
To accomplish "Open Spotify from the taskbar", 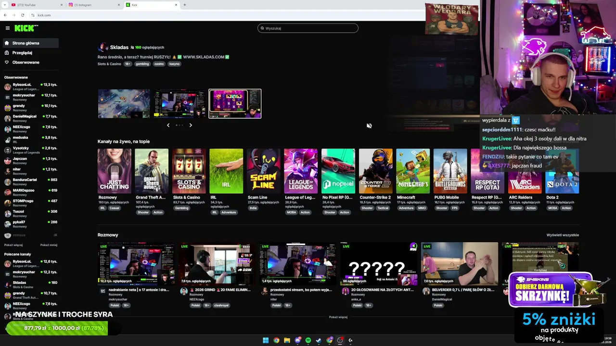I will coord(308,340).
